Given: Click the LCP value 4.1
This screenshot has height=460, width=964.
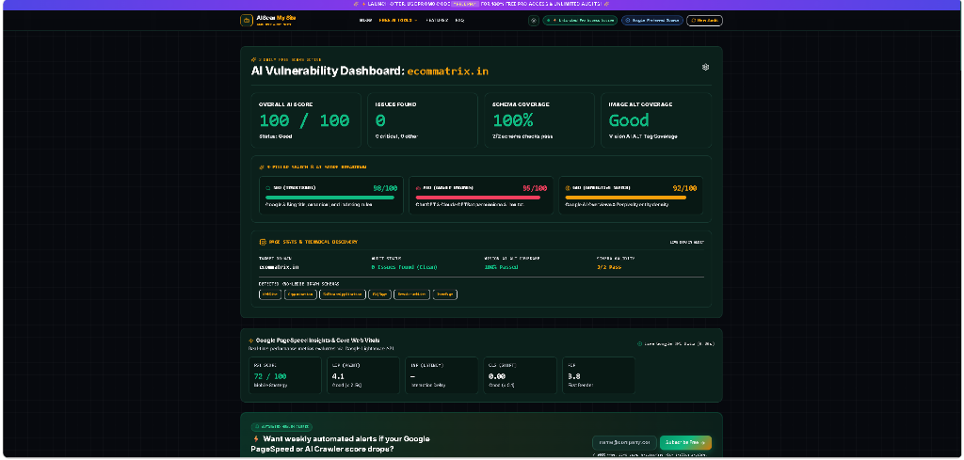Looking at the screenshot, I should 338,376.
